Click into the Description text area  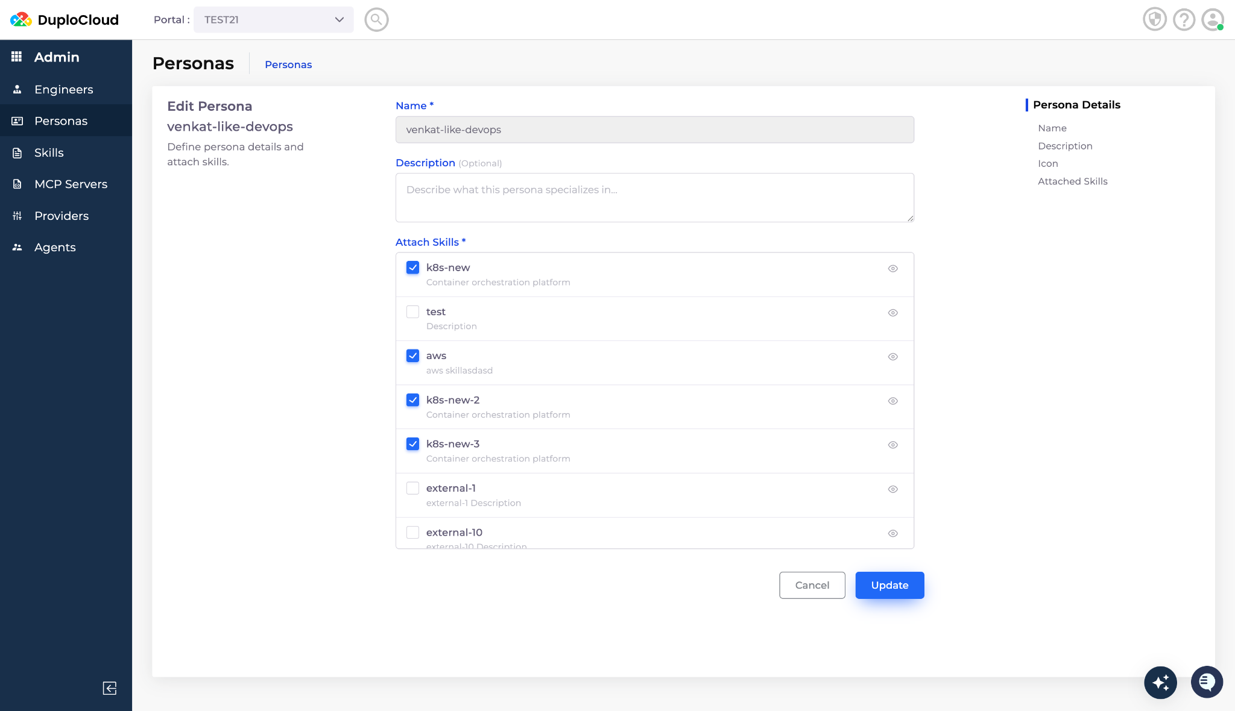[654, 198]
